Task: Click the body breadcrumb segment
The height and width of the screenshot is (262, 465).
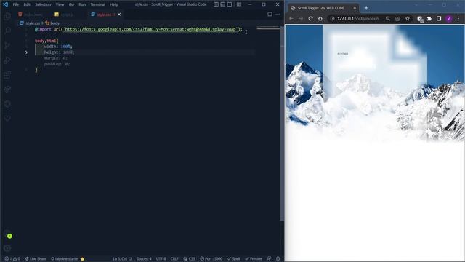Action: tap(52, 23)
